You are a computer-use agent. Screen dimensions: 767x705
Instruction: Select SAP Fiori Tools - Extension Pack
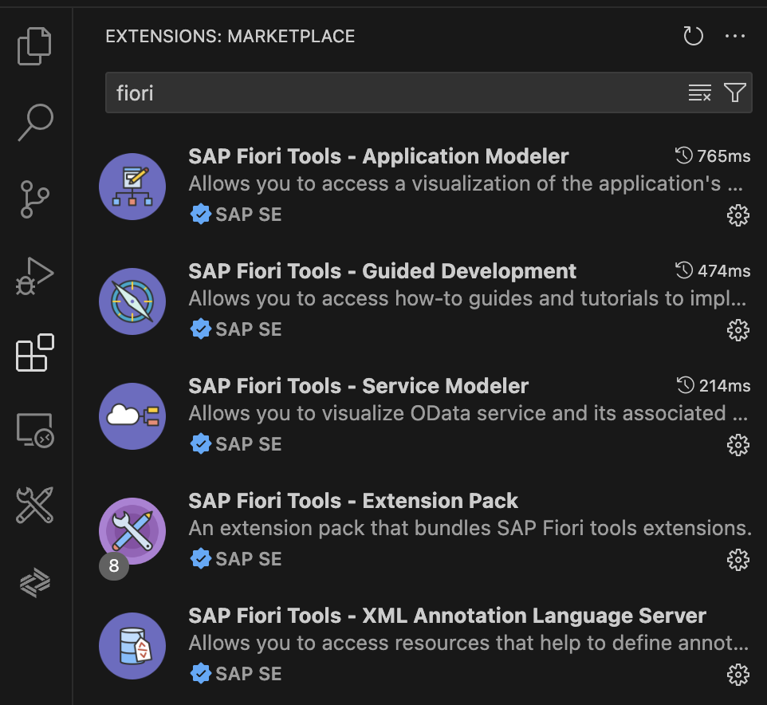(x=353, y=501)
